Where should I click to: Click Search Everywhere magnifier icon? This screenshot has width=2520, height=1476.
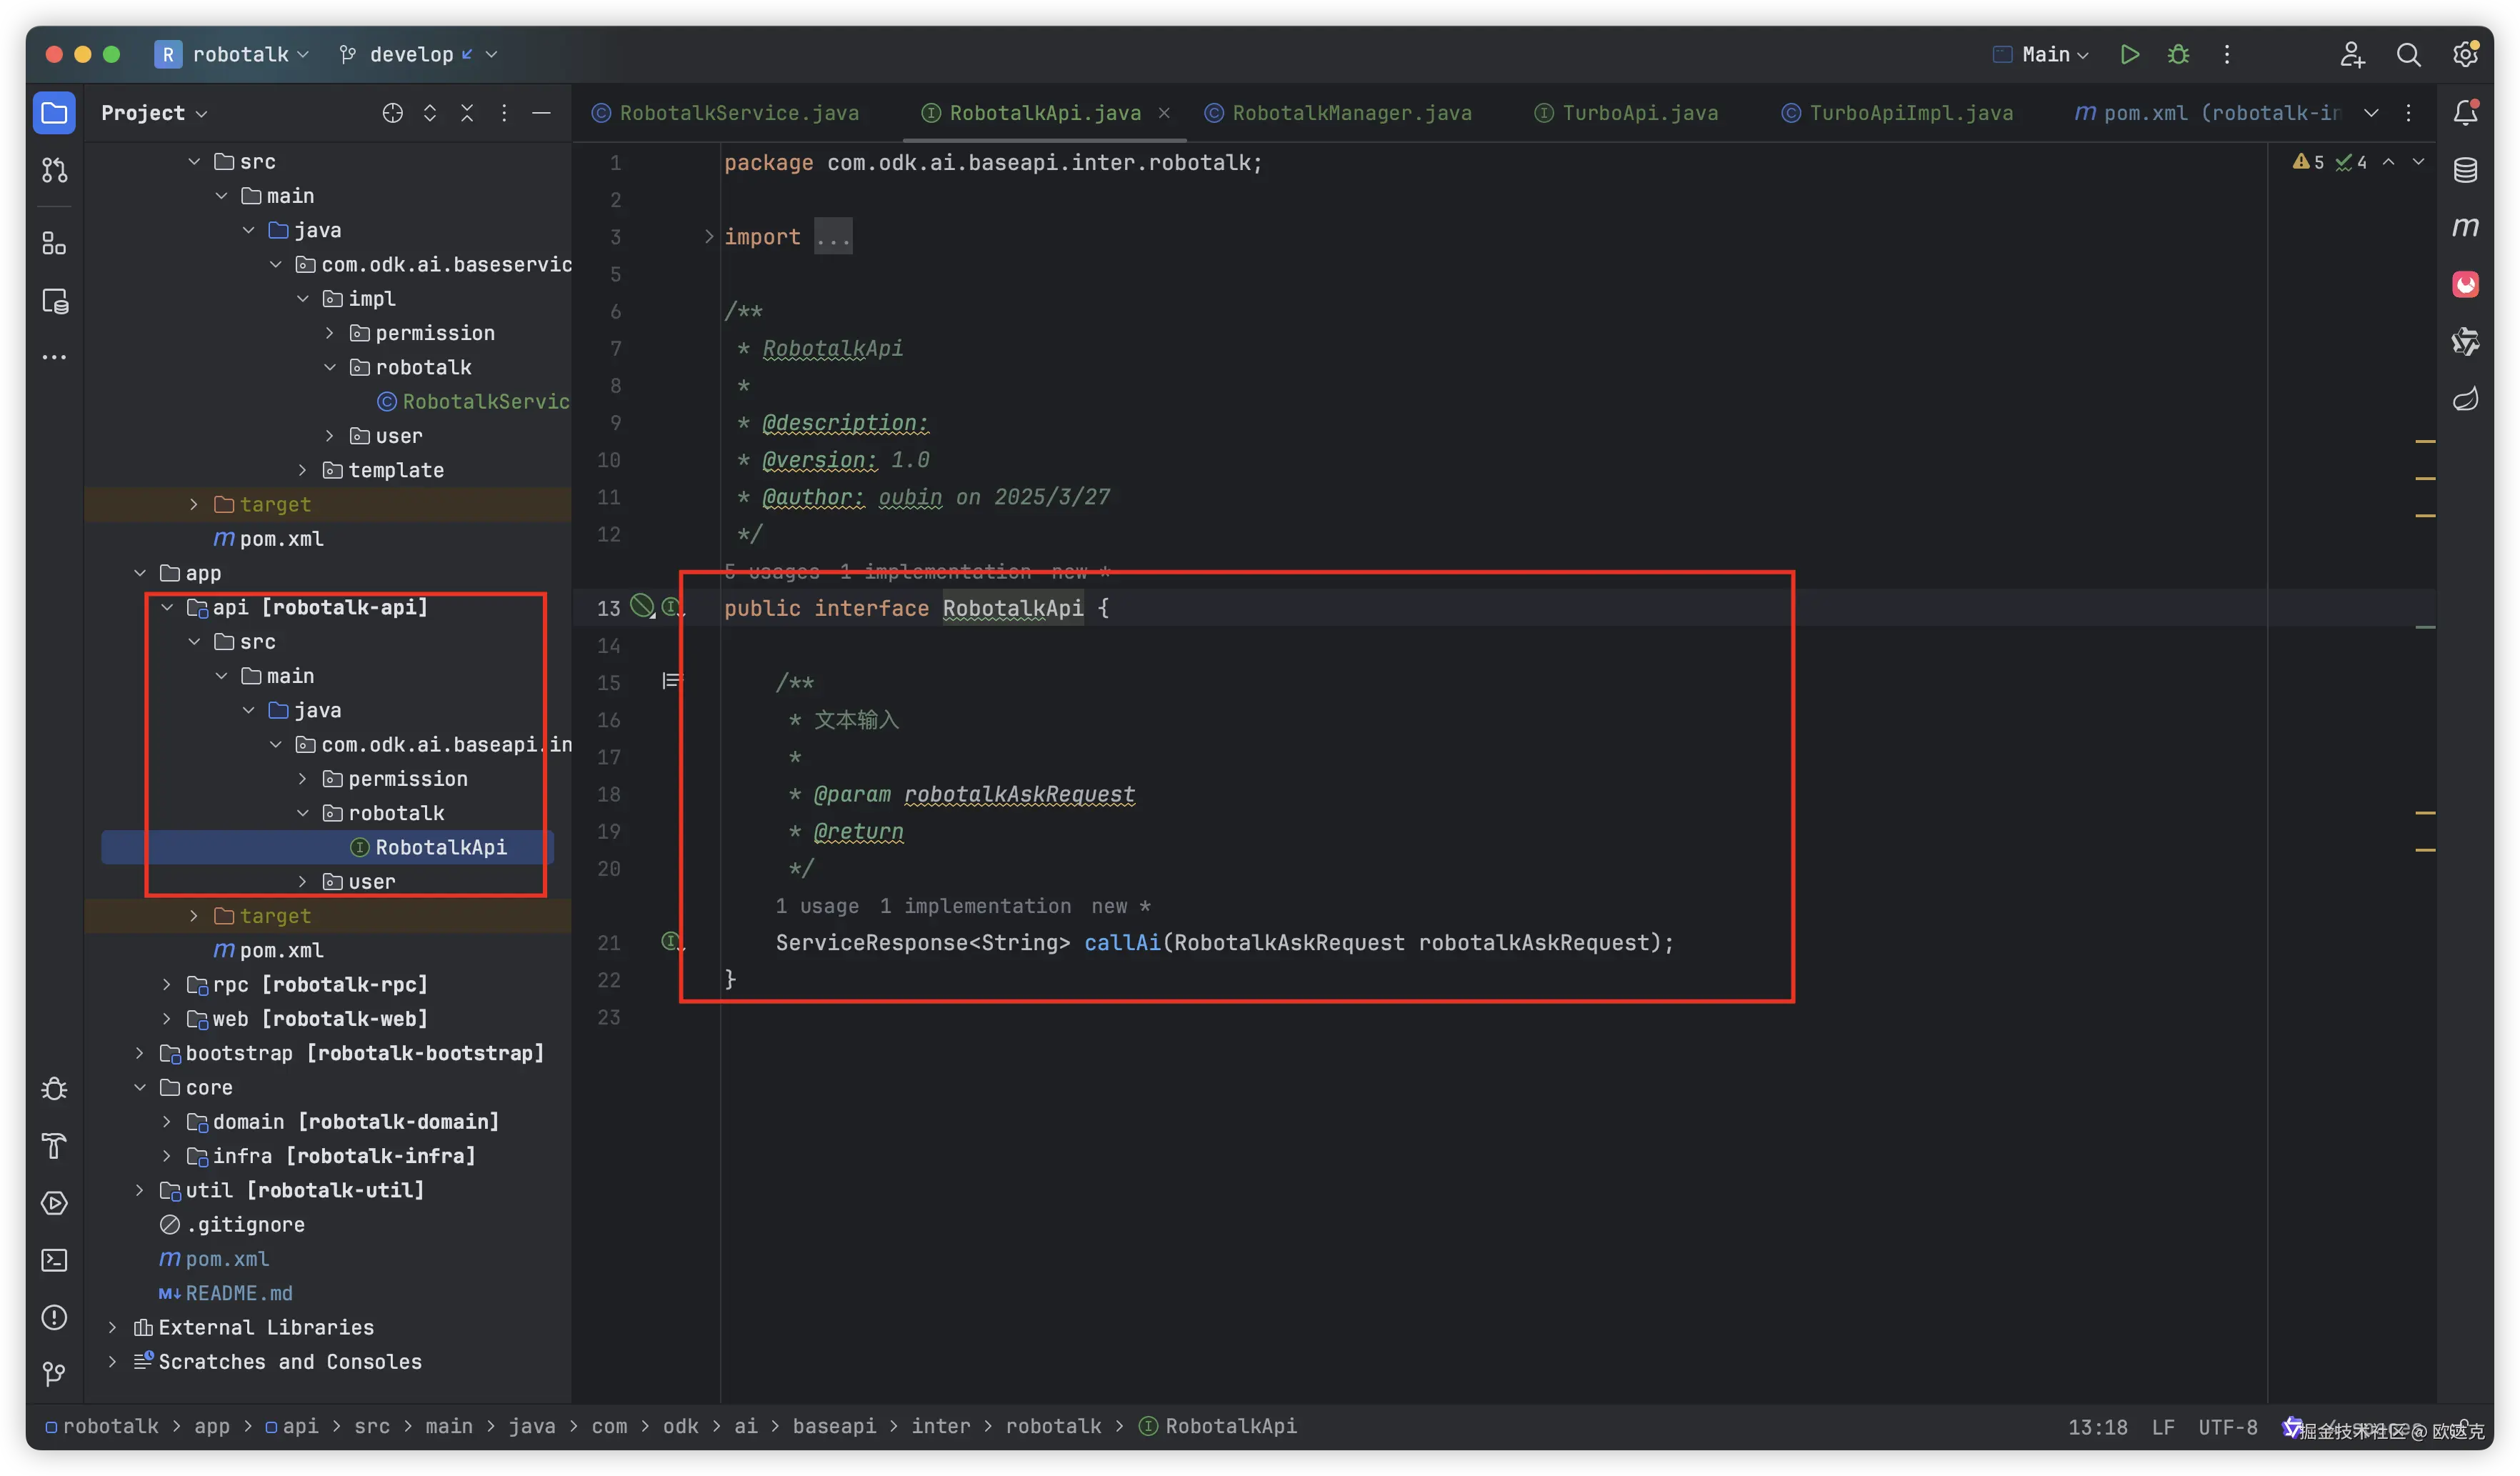[x=2408, y=54]
